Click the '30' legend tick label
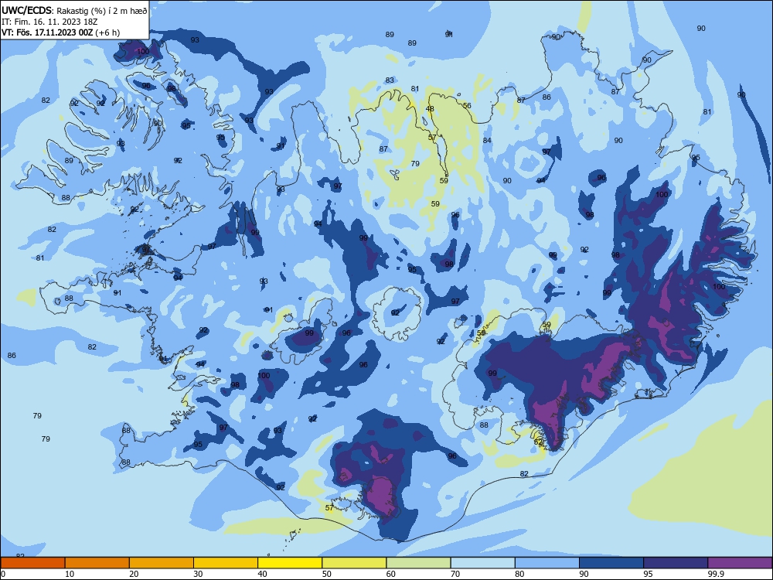The height and width of the screenshot is (580, 773). pos(198,574)
